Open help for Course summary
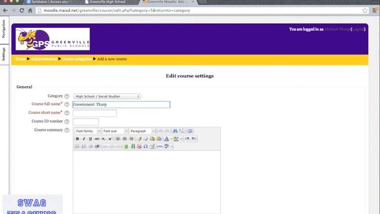This screenshot has width=380, height=214. tap(67, 130)
